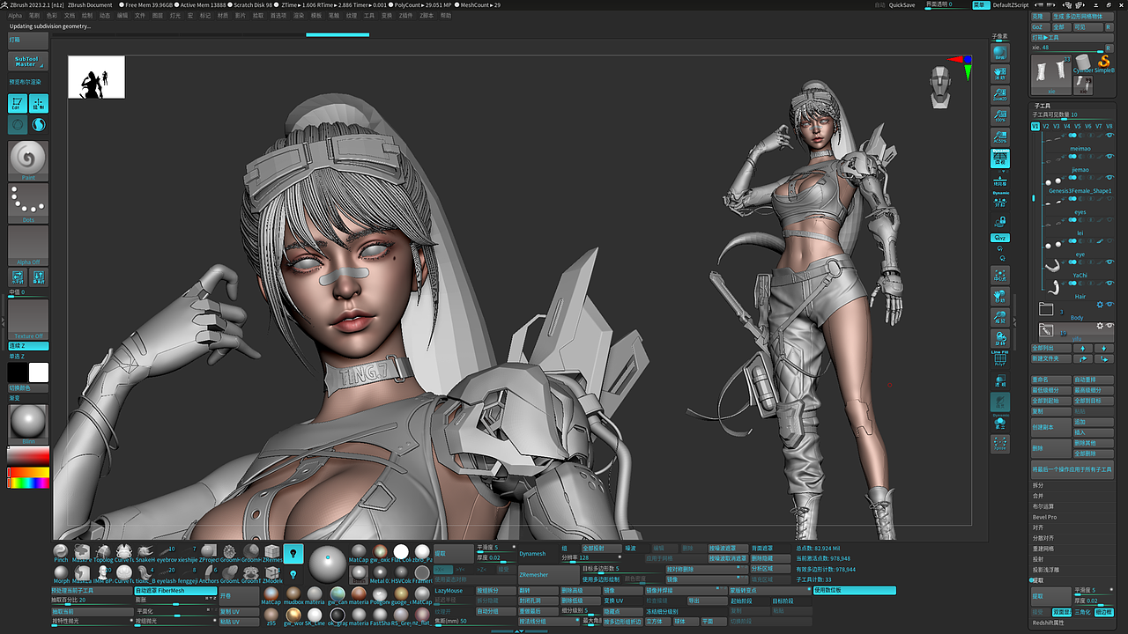Pick a color from the rainbow gradient swatch

coord(27,483)
